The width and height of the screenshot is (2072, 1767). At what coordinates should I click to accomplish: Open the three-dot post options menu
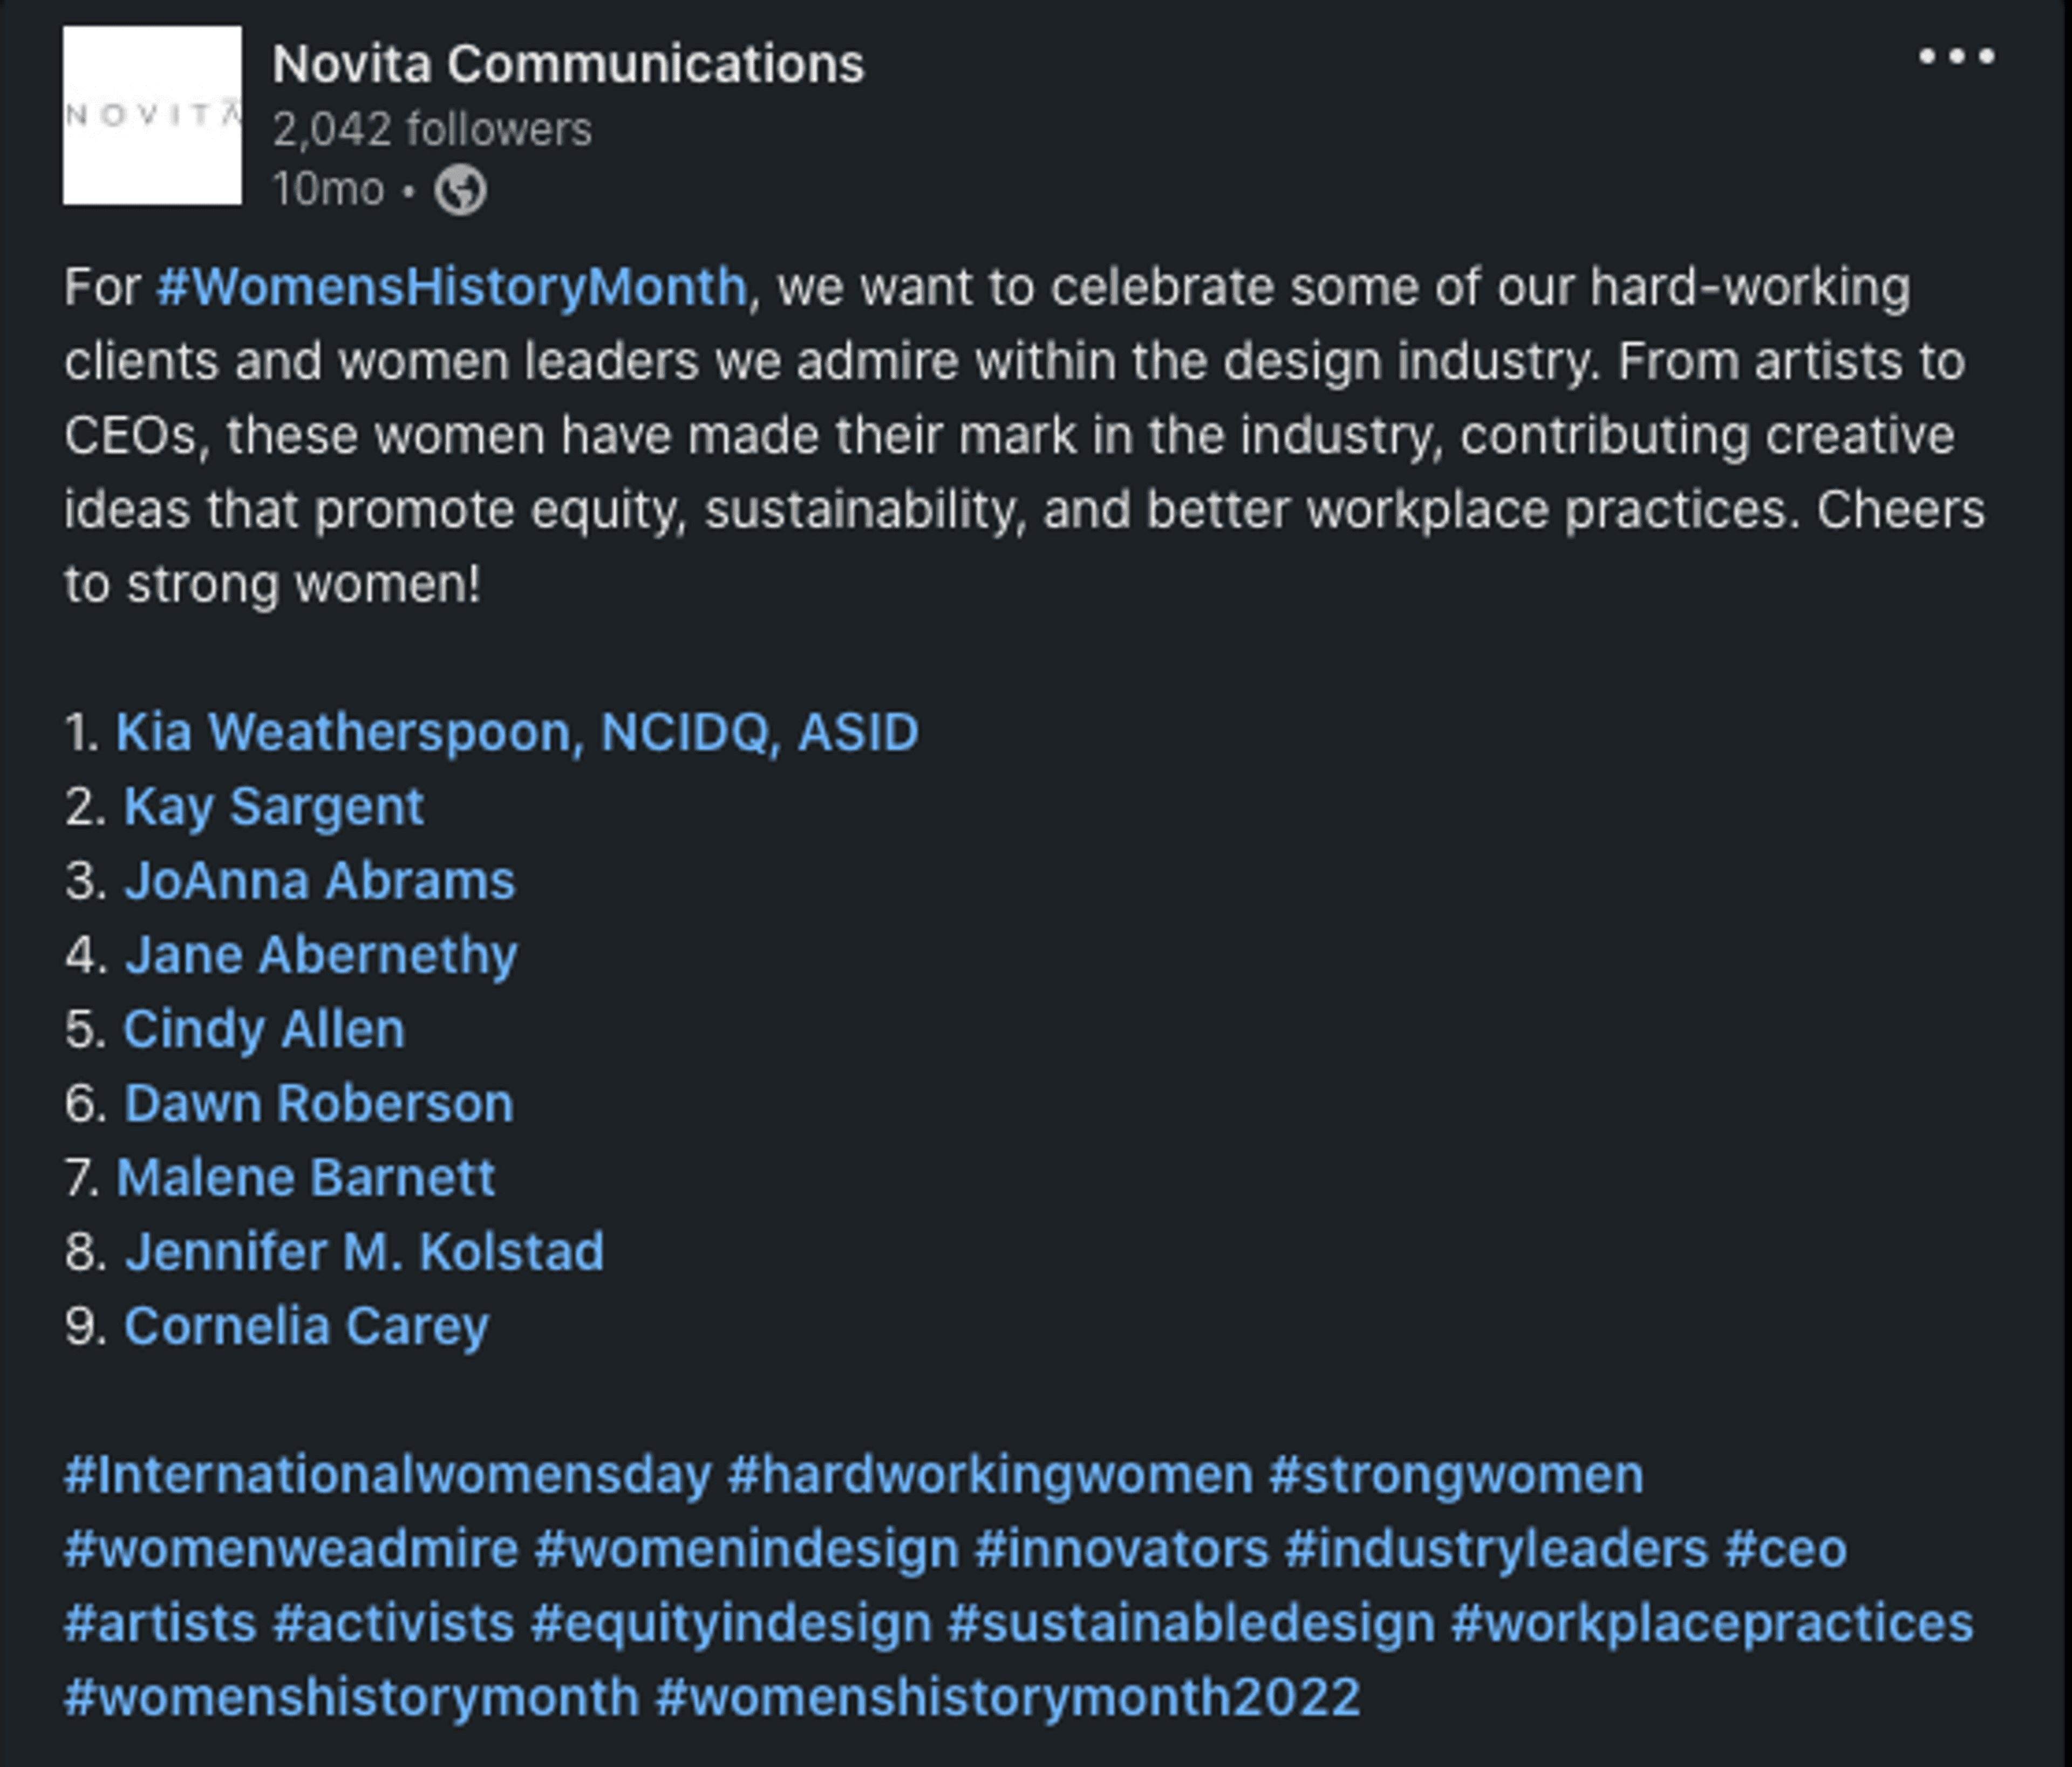1956,57
